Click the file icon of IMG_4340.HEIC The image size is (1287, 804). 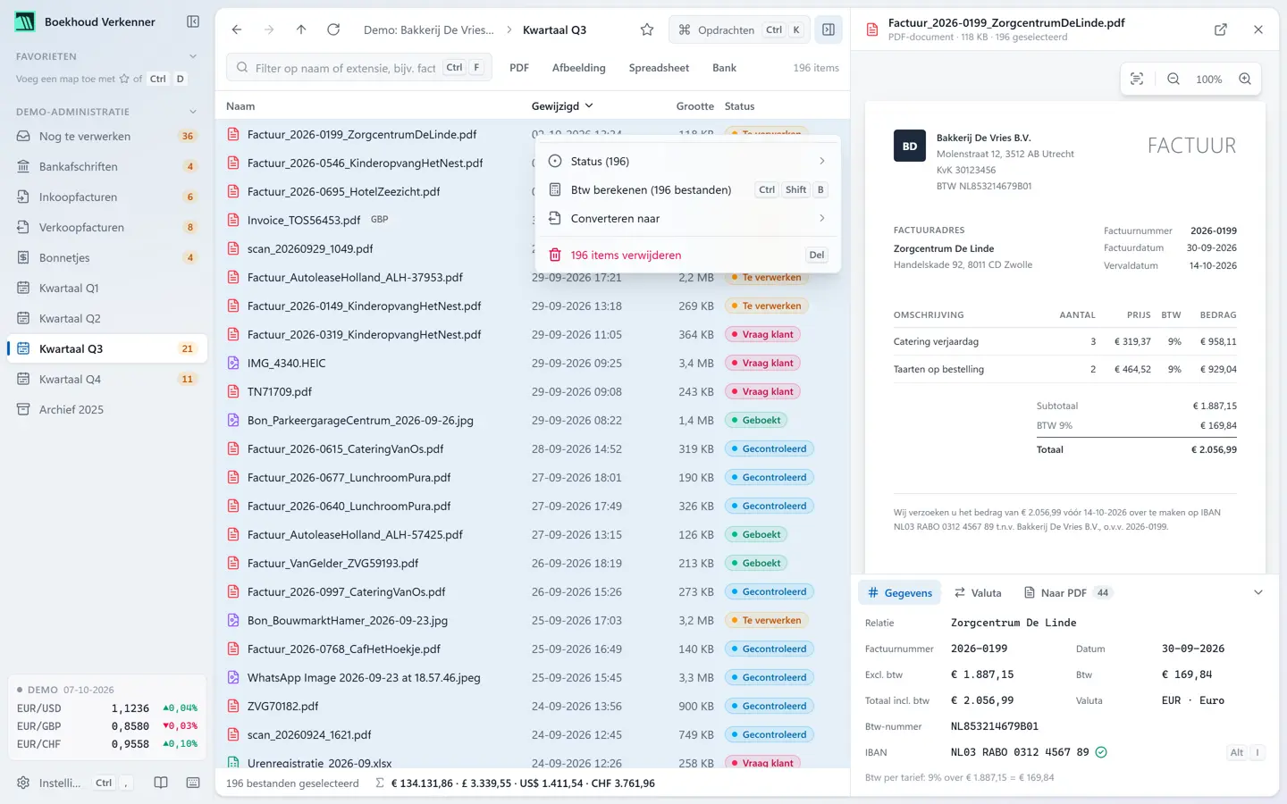[x=233, y=363]
